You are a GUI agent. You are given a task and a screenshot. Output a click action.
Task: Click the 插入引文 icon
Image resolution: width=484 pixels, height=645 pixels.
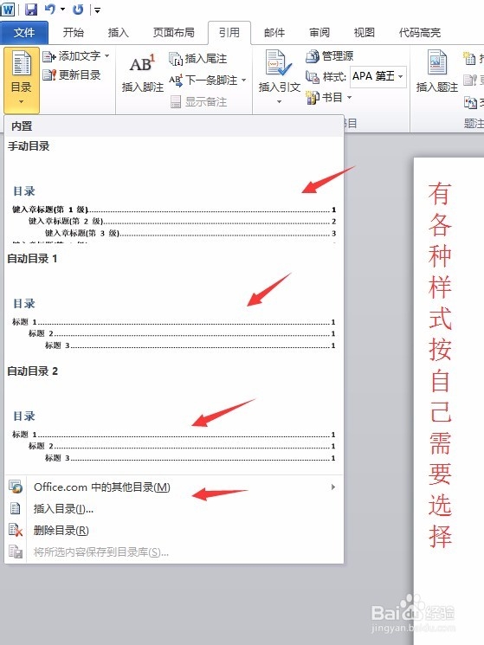click(279, 63)
